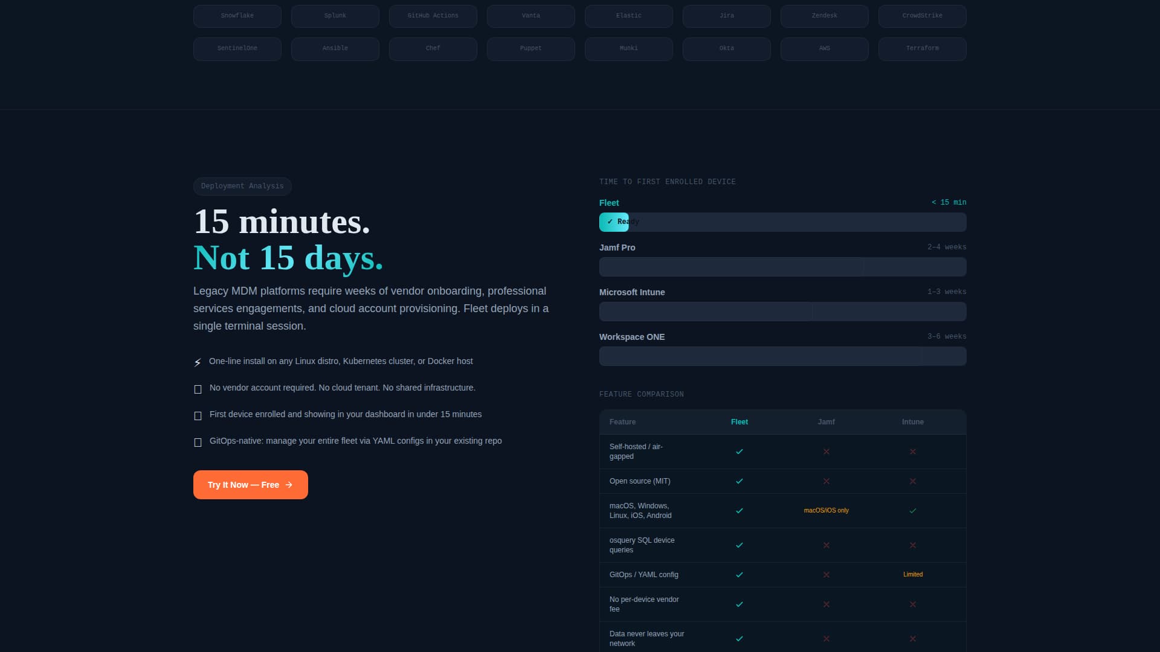
Task: Select the Splunk integration chip
Action: (335, 16)
